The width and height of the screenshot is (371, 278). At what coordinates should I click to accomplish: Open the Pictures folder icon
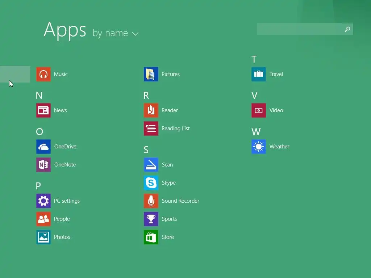pos(151,74)
